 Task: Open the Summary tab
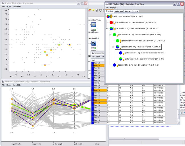click(x=128, y=11)
